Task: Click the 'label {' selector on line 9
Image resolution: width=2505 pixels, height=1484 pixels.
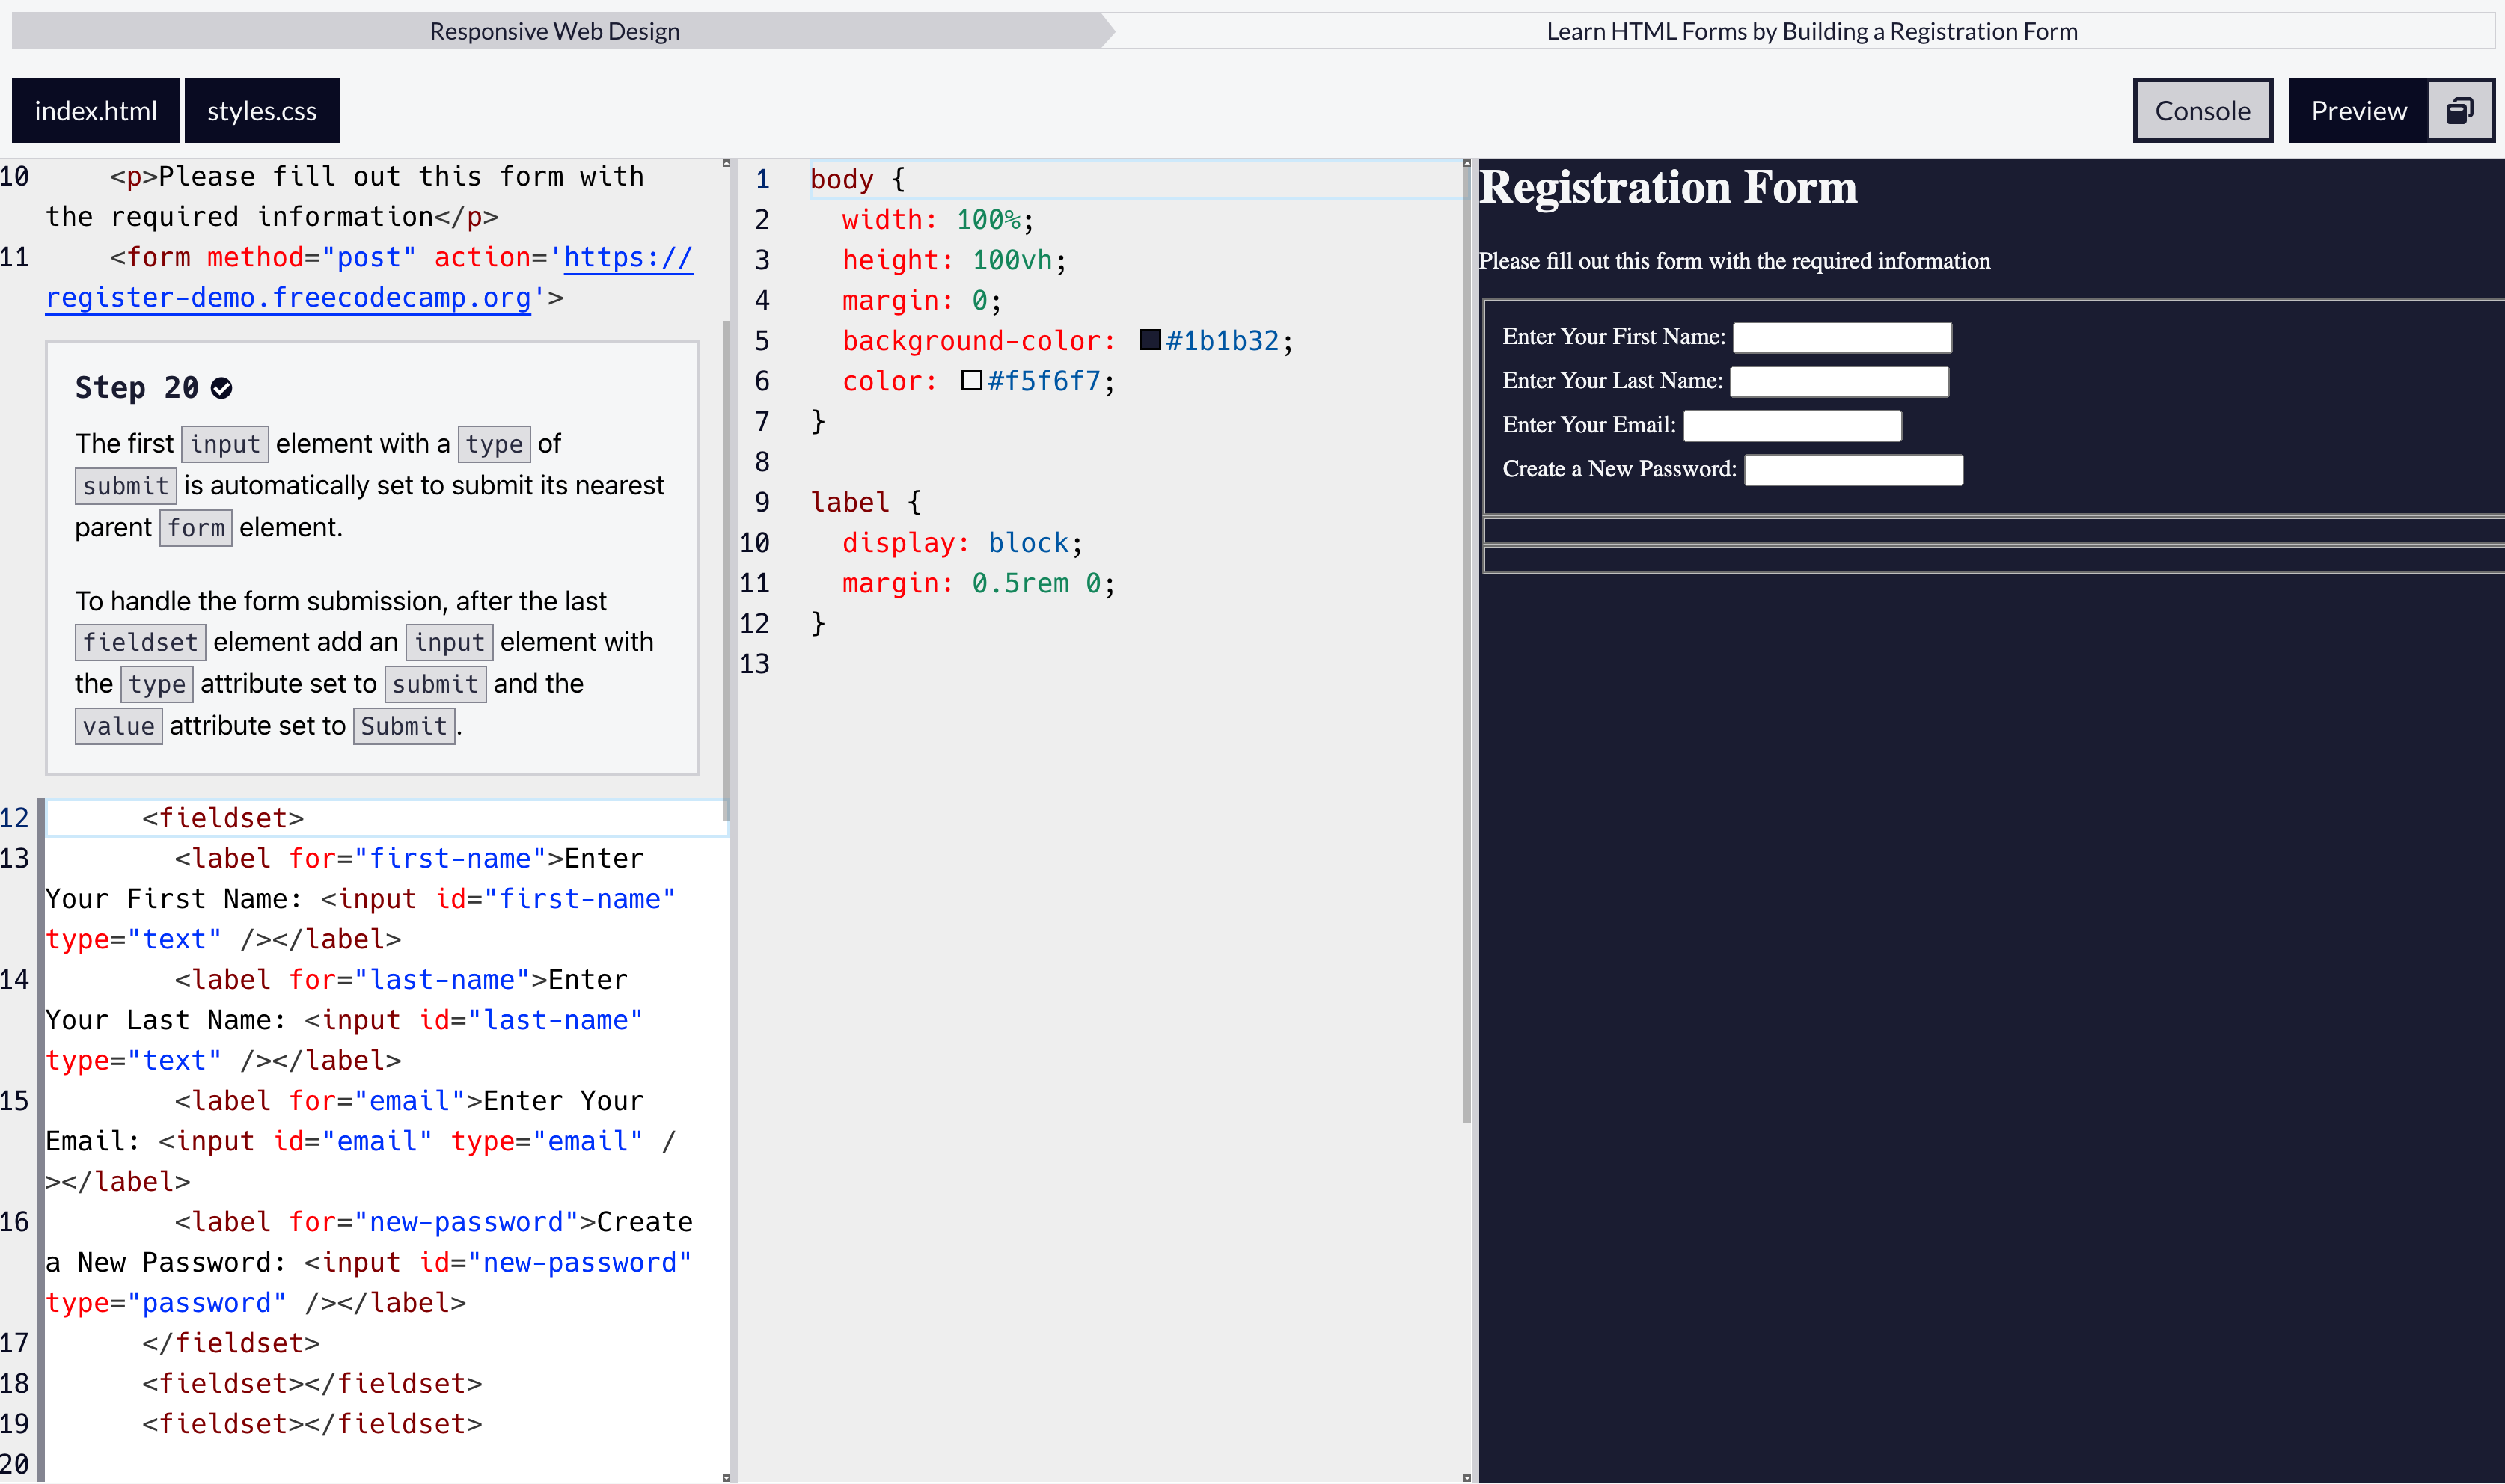Action: 866,502
